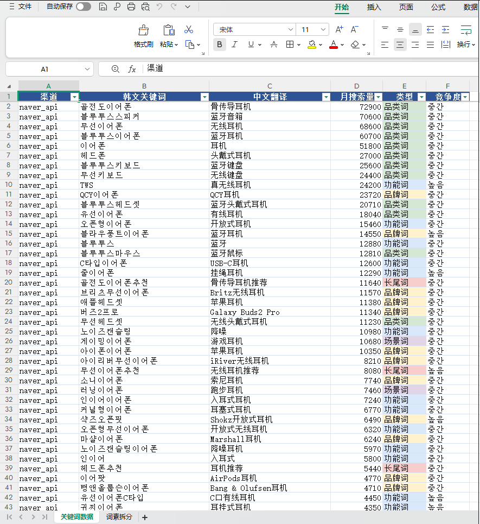
Task: Open filter dropdown for 月搜索量 column
Action: click(x=378, y=97)
